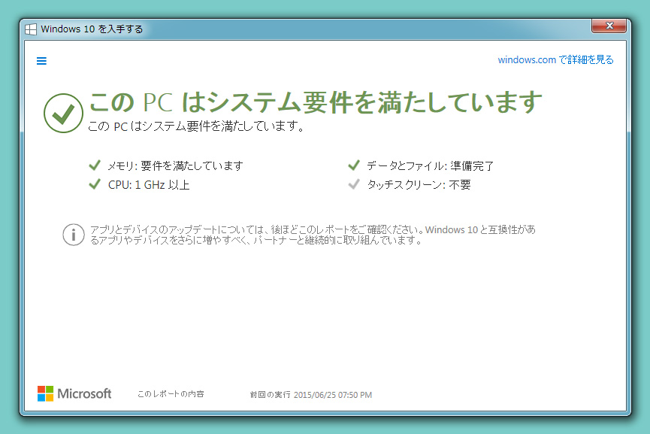Click the CPU: 1 GHz 以上 status text
This screenshot has height=434, width=650.
149,185
